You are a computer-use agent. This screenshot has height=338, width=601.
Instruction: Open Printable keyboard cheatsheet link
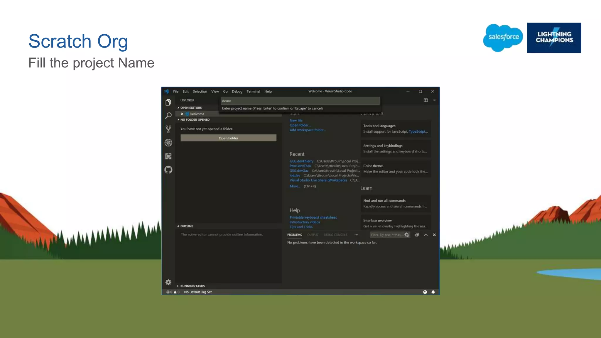(313, 217)
